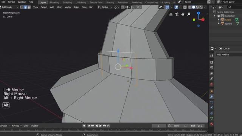Open Material properties tab icon
Viewport: 242px width, 136px height.
click(212, 124)
